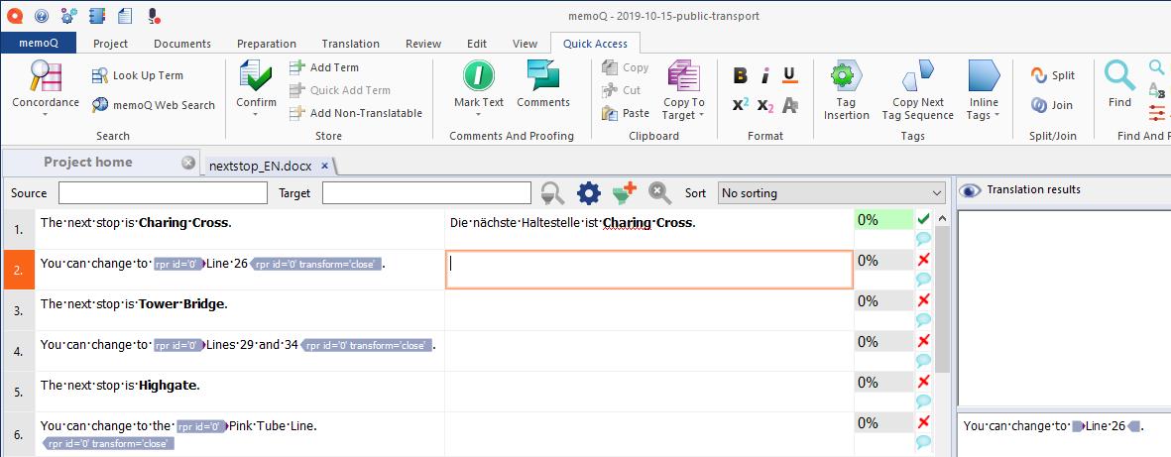Viewport: 1171px width, 457px height.
Task: Switch to the Documents ribbon tab
Action: [x=182, y=44]
